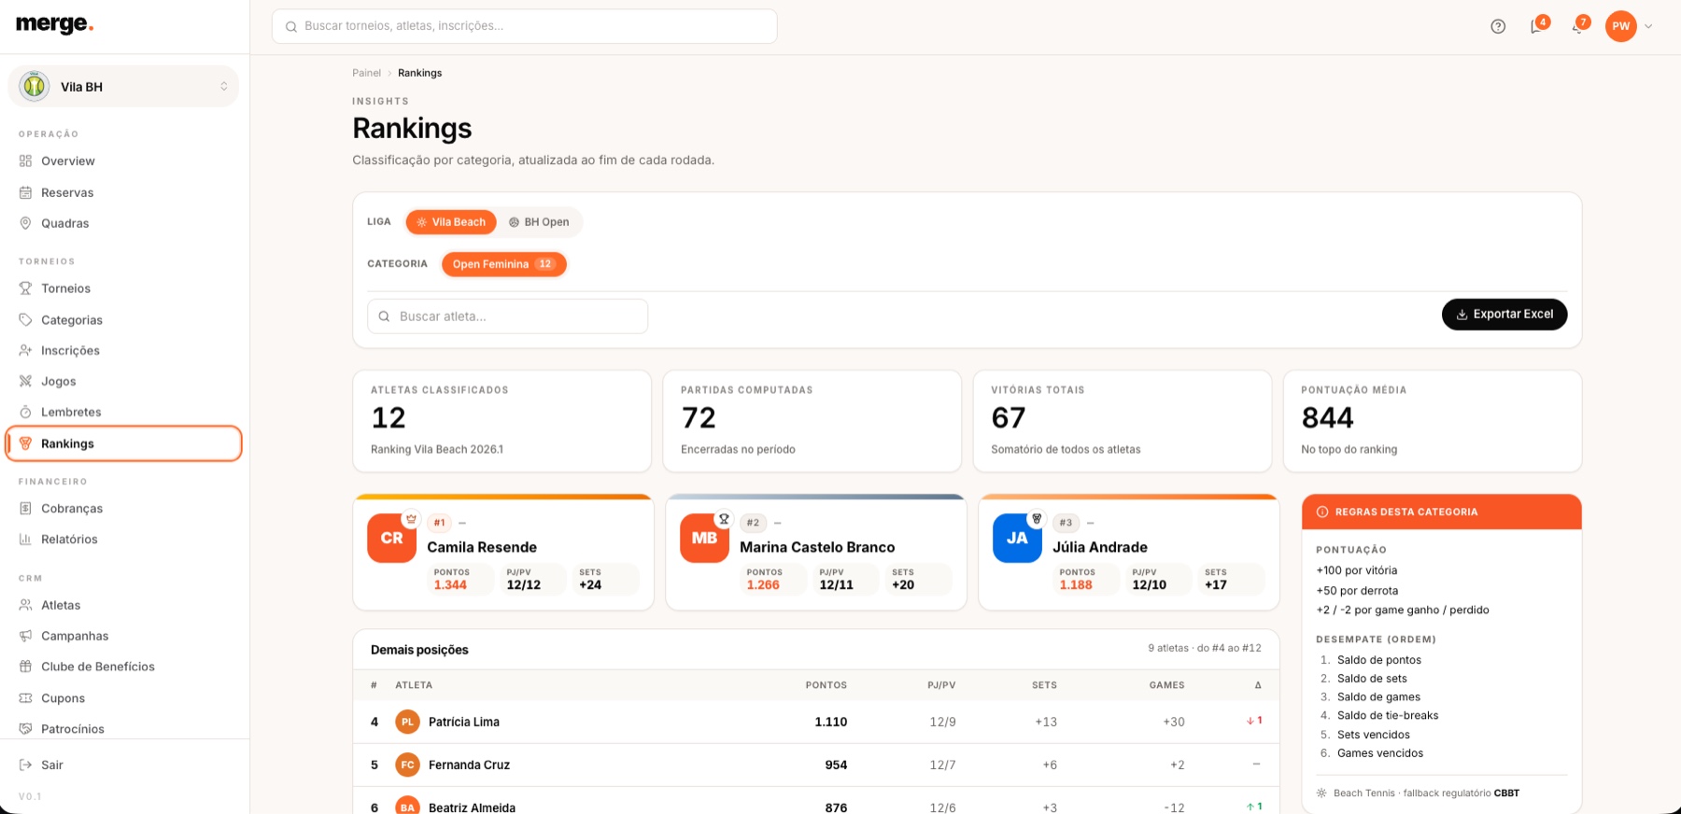The height and width of the screenshot is (814, 1681).
Task: Open Camila Resende's podium card
Action: point(503,553)
